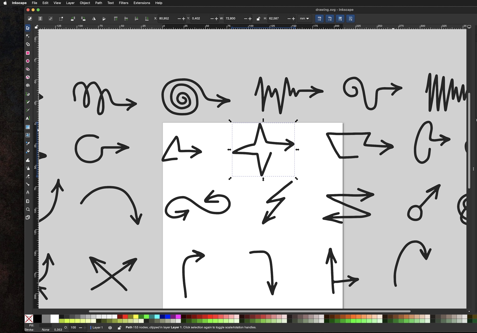
Task: Toggle move patterns with object
Action: (350, 19)
